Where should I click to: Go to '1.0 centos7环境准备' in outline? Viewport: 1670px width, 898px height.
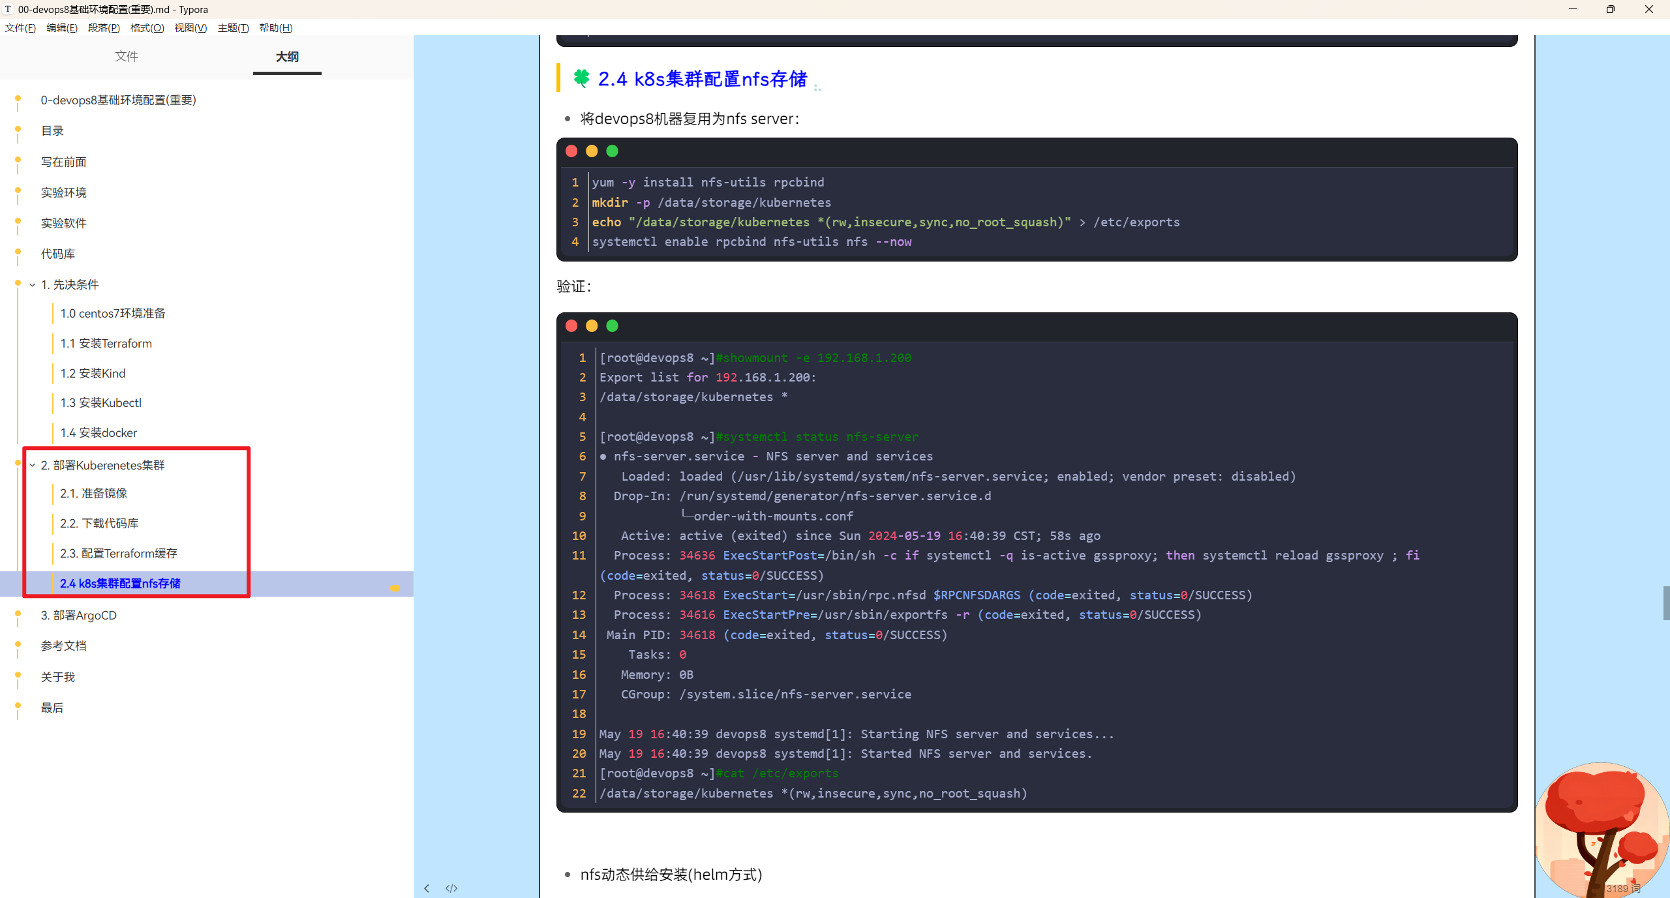[x=113, y=314]
